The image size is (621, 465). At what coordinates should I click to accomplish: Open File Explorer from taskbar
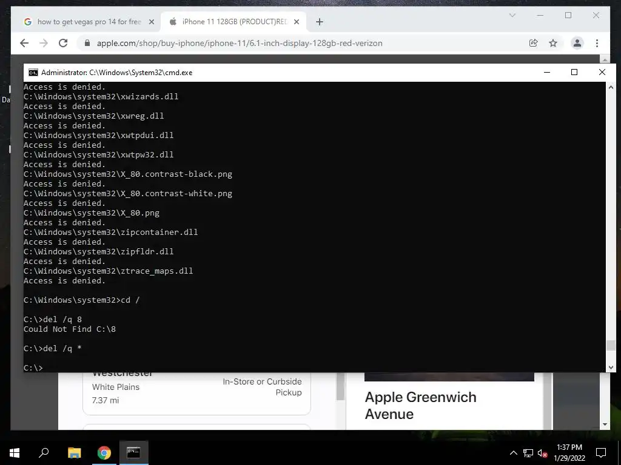(x=75, y=453)
